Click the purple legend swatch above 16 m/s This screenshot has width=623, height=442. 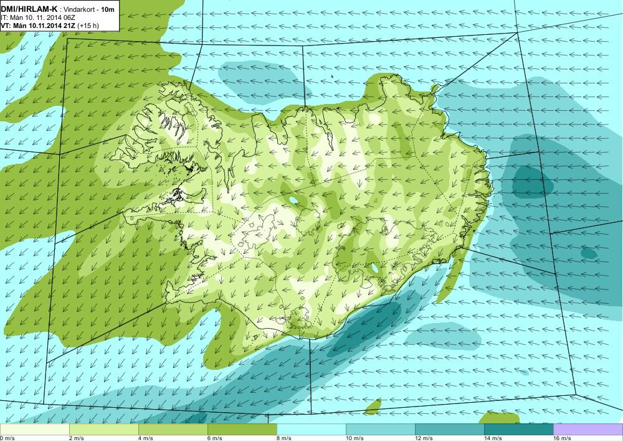(588, 430)
